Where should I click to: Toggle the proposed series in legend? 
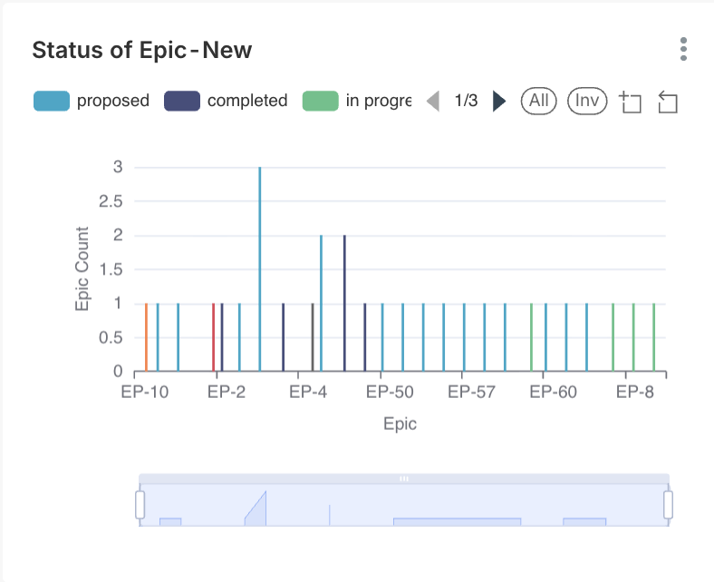tap(112, 101)
